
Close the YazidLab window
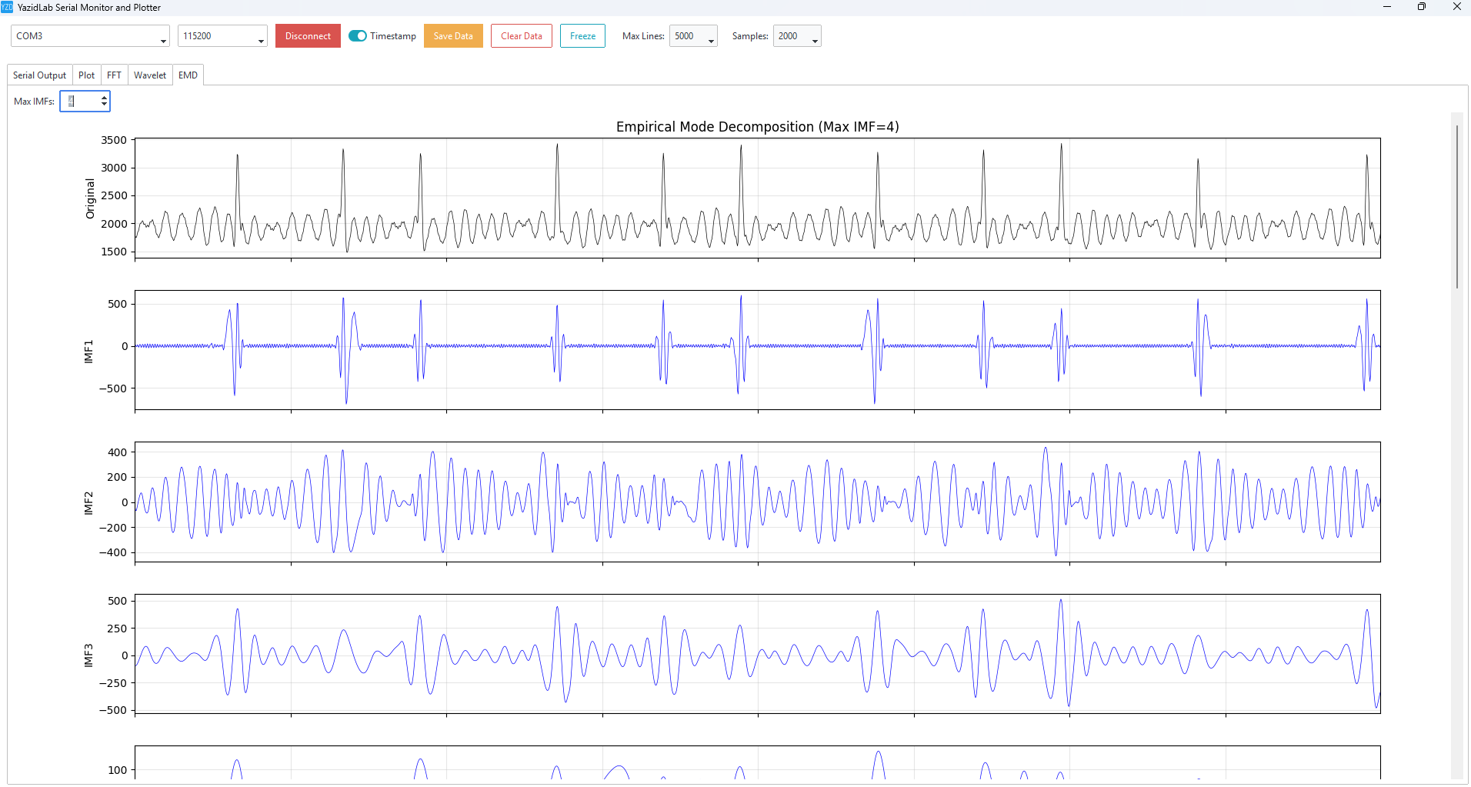tap(1456, 7)
